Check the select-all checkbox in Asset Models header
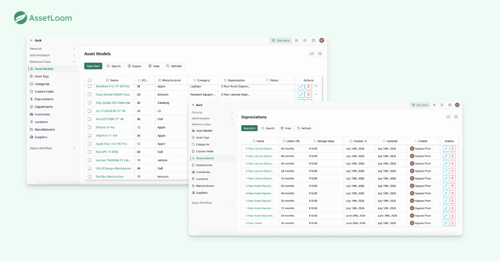Screen dimensions: 500x261 [90, 80]
